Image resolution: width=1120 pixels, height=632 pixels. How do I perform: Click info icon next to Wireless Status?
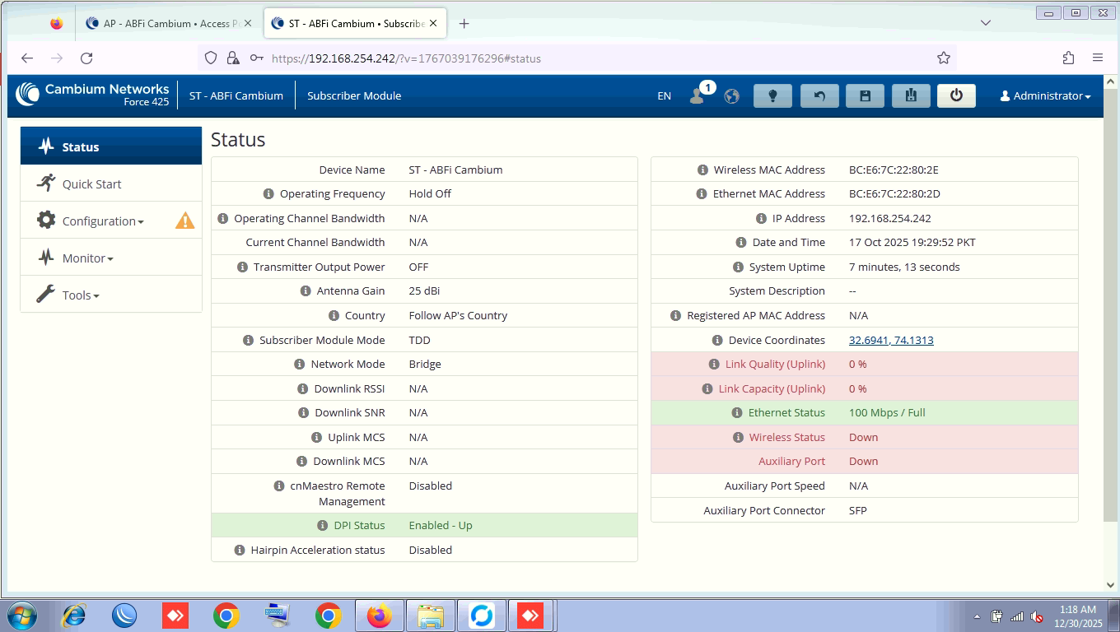pos(738,438)
